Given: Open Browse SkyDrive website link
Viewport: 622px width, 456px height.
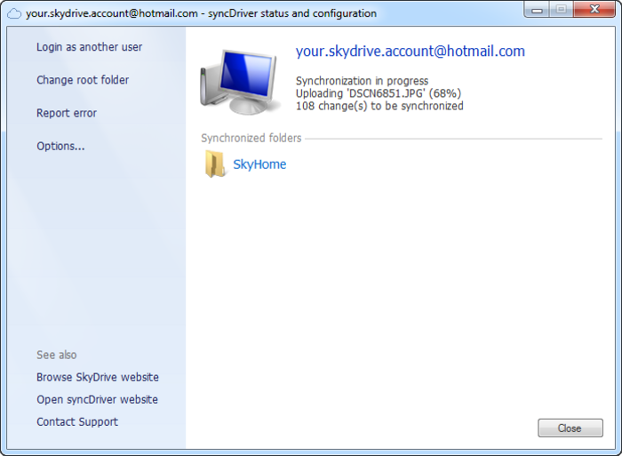Looking at the screenshot, I should [x=98, y=377].
